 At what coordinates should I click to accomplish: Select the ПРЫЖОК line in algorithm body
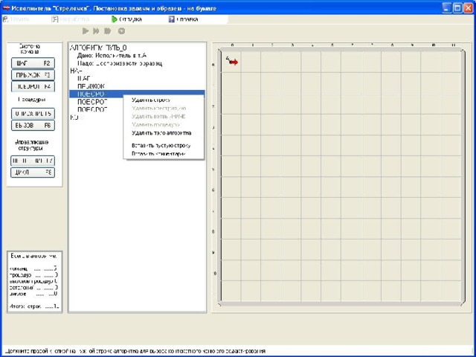coord(91,86)
